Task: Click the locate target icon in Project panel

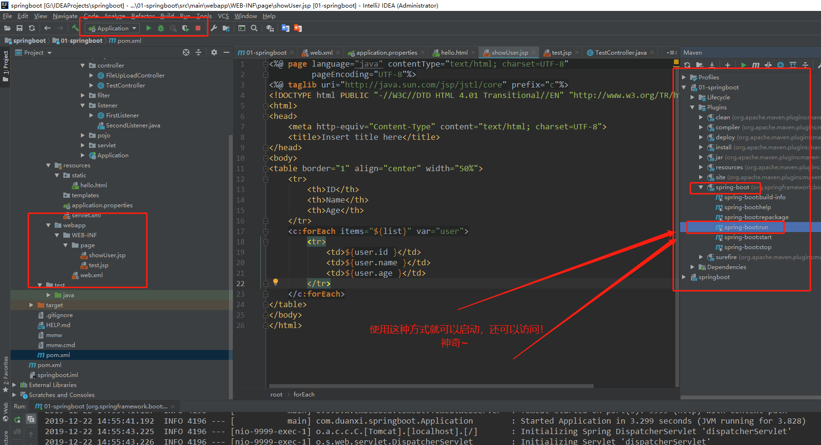Action: click(x=186, y=53)
